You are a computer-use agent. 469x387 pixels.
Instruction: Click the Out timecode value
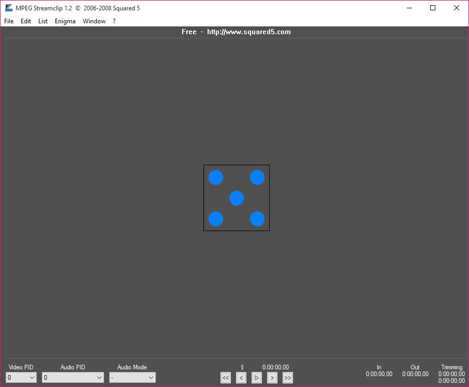pos(415,374)
